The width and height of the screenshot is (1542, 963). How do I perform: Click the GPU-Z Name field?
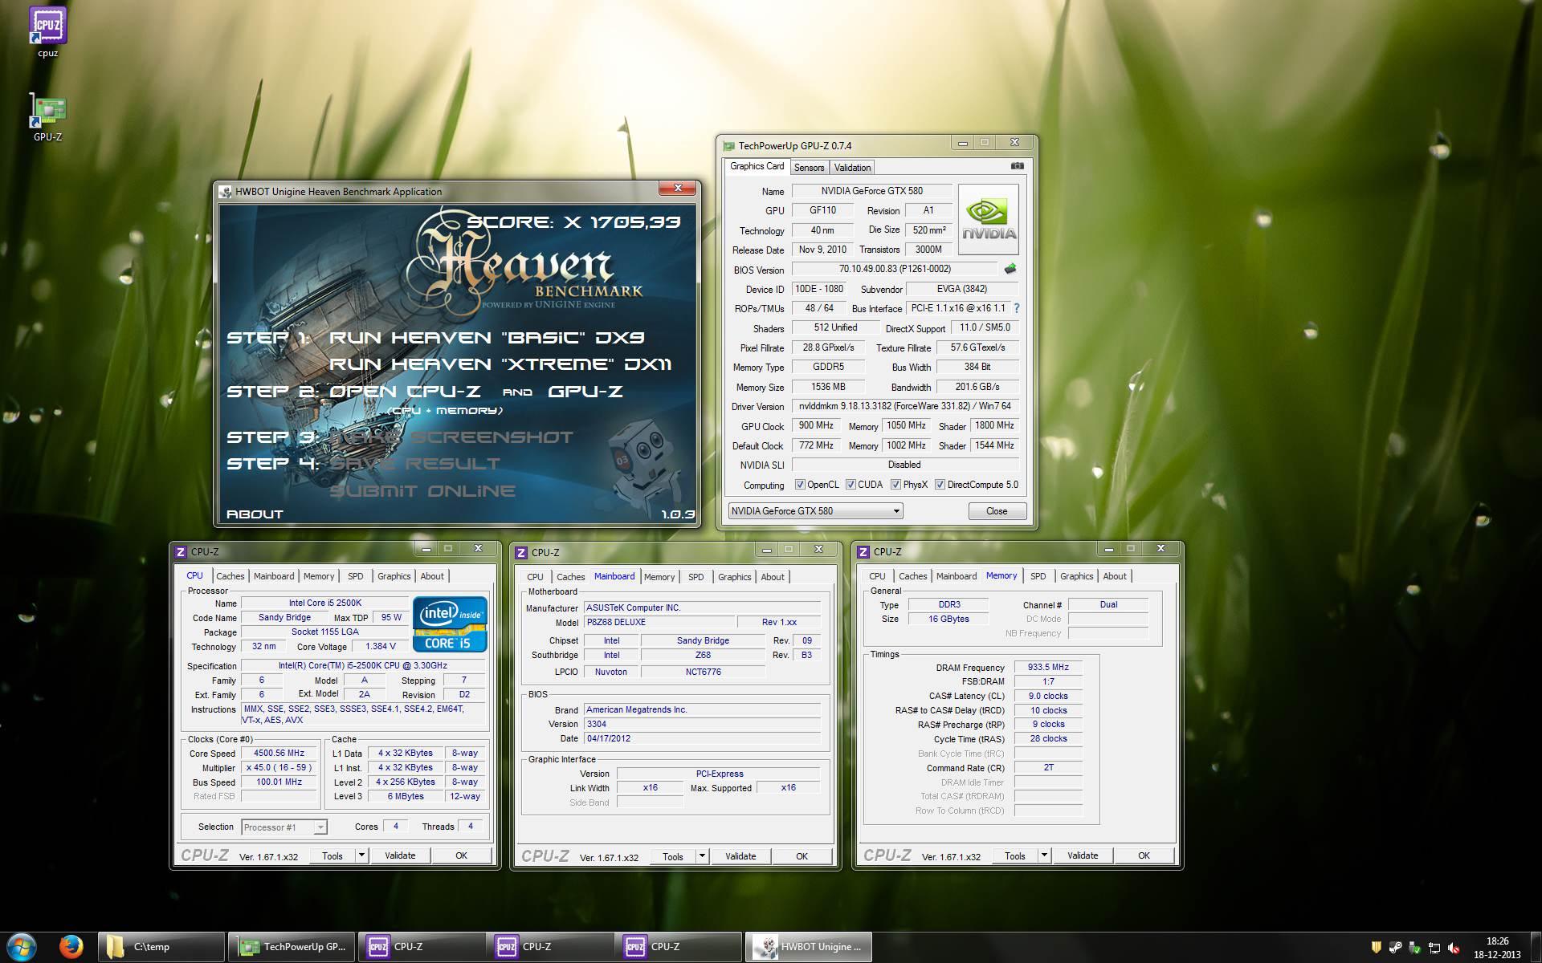coord(871,191)
